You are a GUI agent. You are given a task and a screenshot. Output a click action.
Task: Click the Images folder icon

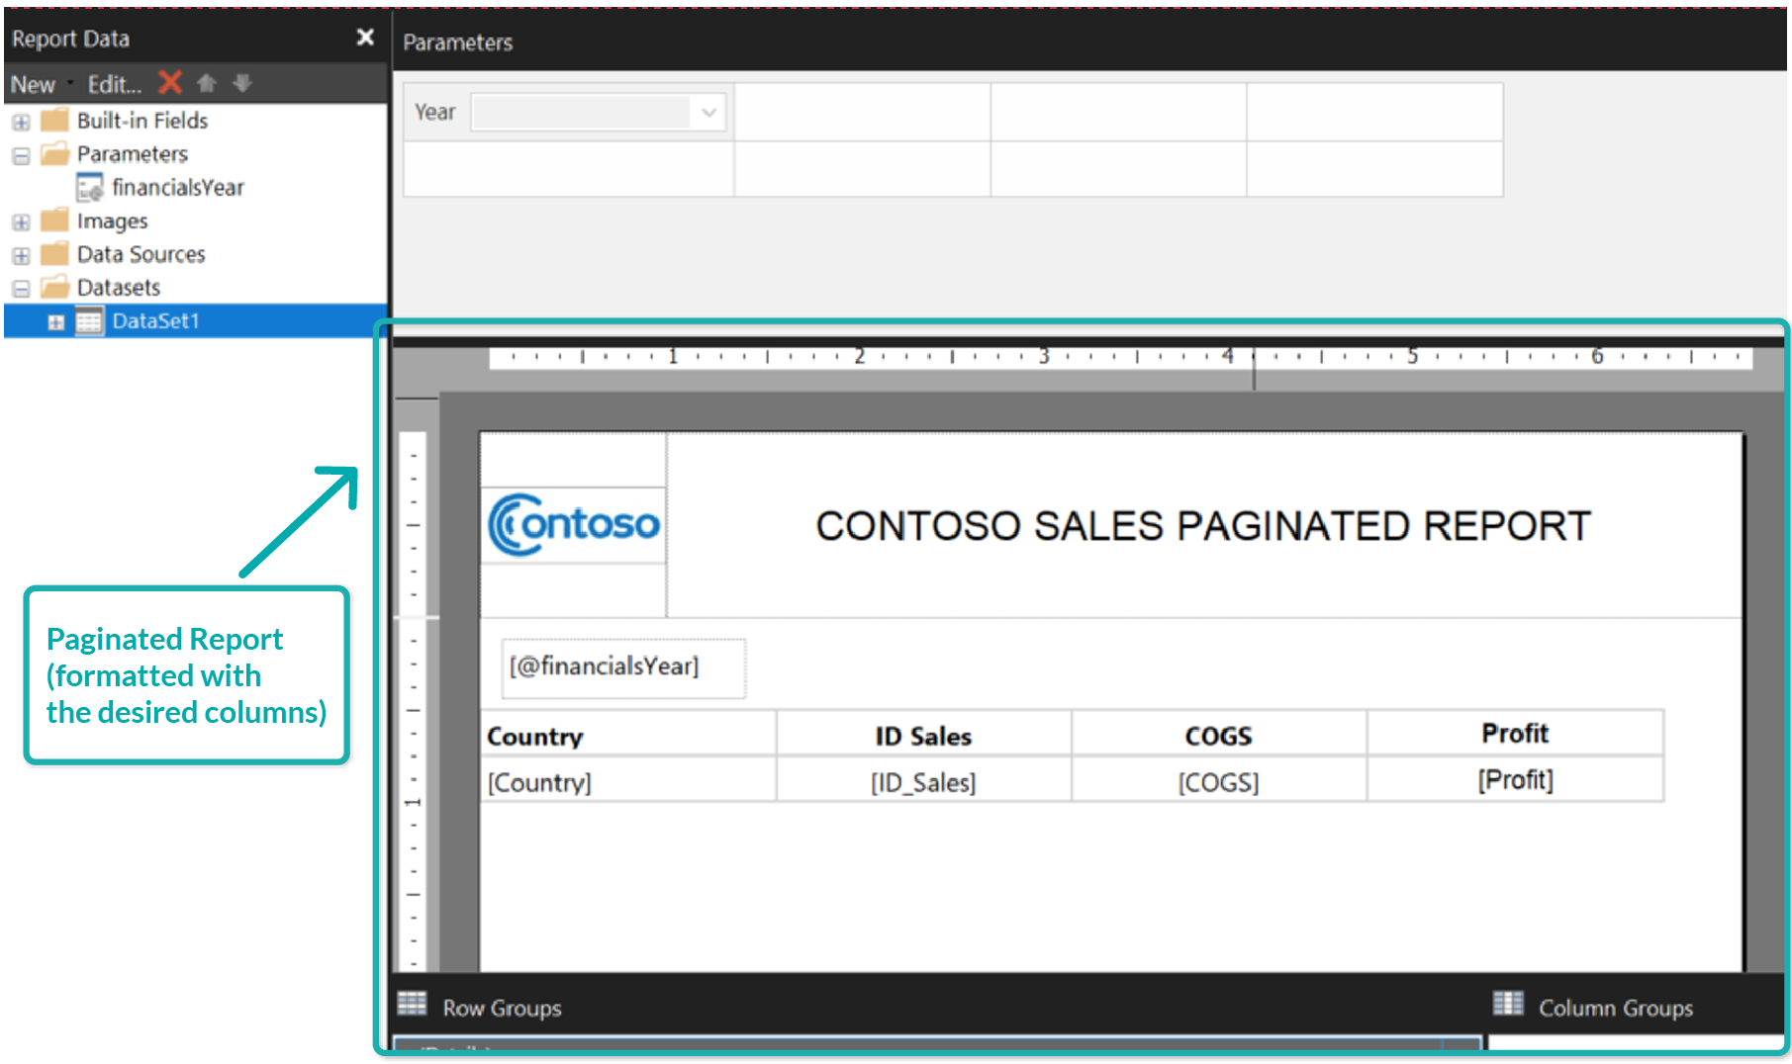54,220
